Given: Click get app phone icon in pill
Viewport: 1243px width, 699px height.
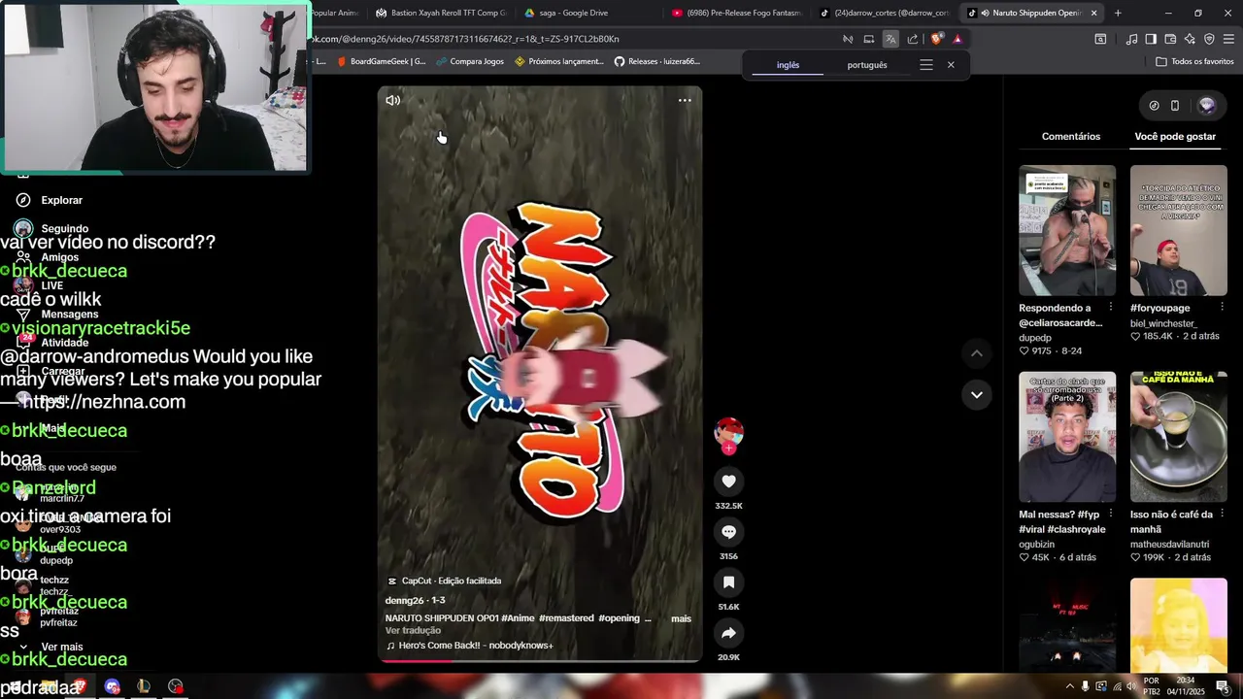Looking at the screenshot, I should (x=1174, y=105).
